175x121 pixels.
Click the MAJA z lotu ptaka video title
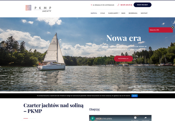point(104,119)
